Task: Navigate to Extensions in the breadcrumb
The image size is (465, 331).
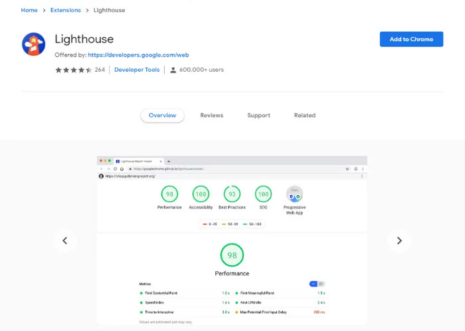Action: click(65, 10)
